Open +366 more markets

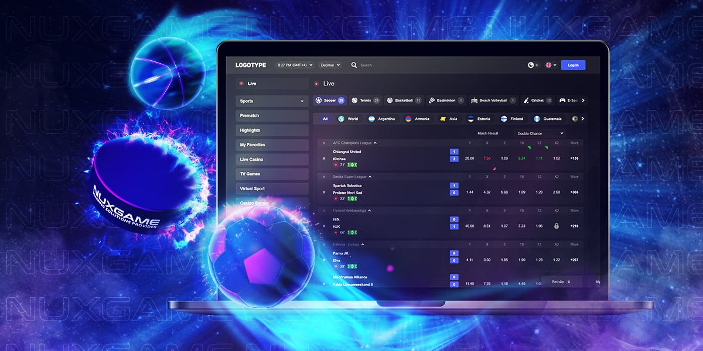(574, 192)
